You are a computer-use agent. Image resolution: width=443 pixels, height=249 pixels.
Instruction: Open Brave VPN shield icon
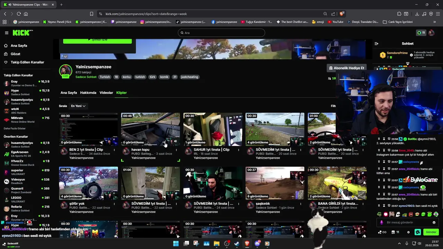tap(431, 14)
